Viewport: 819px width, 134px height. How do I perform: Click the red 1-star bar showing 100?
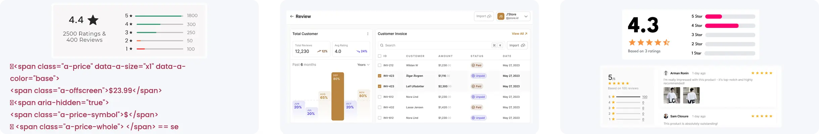[x=159, y=49]
